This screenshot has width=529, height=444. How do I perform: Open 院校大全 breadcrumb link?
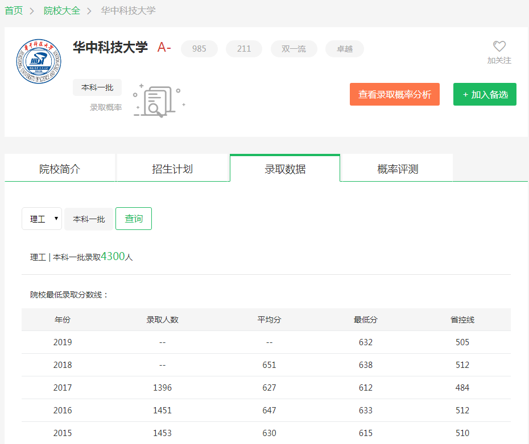coord(62,10)
